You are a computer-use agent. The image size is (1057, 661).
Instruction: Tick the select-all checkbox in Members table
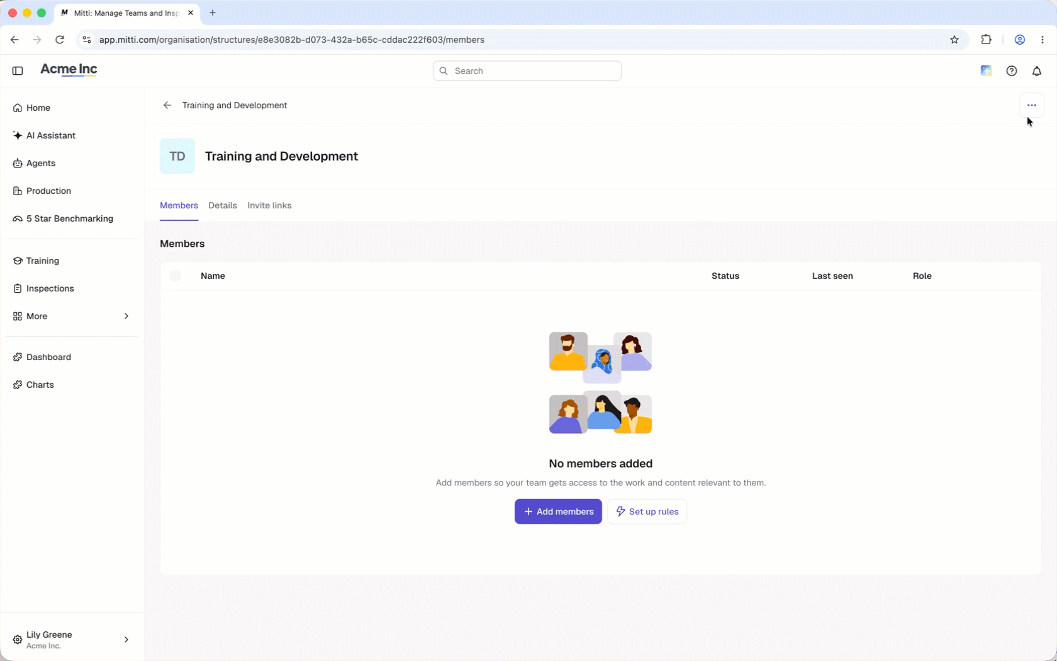(176, 276)
